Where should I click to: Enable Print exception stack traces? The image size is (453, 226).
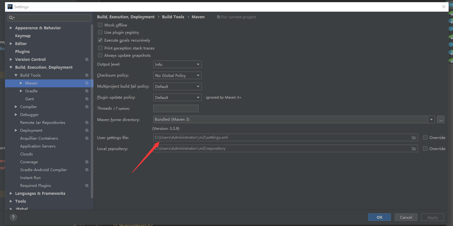100,48
